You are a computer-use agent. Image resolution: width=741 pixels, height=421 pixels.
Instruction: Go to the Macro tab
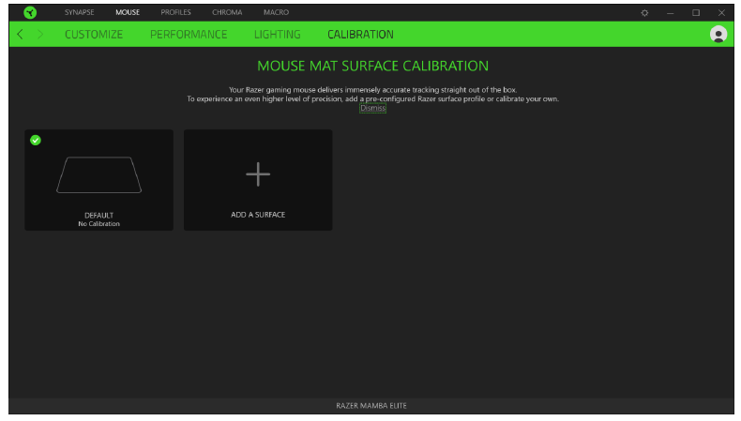(276, 12)
